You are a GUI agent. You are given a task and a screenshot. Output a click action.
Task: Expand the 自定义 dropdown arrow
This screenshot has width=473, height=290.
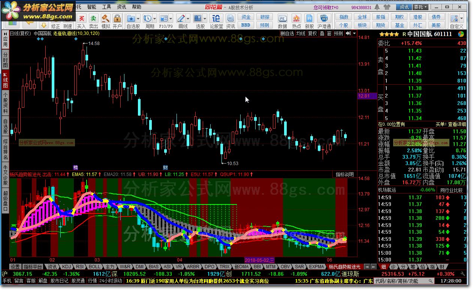461,18
